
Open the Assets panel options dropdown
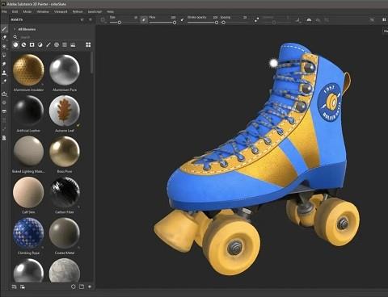(82, 19)
